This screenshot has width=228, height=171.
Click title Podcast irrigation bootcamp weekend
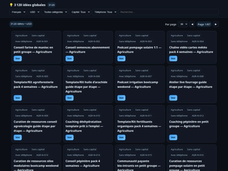point(138,84)
